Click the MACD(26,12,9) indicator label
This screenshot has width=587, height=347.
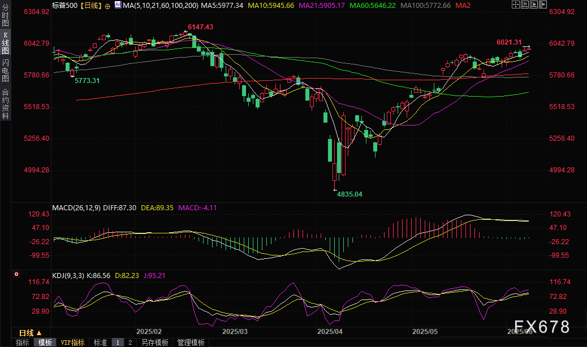76,207
